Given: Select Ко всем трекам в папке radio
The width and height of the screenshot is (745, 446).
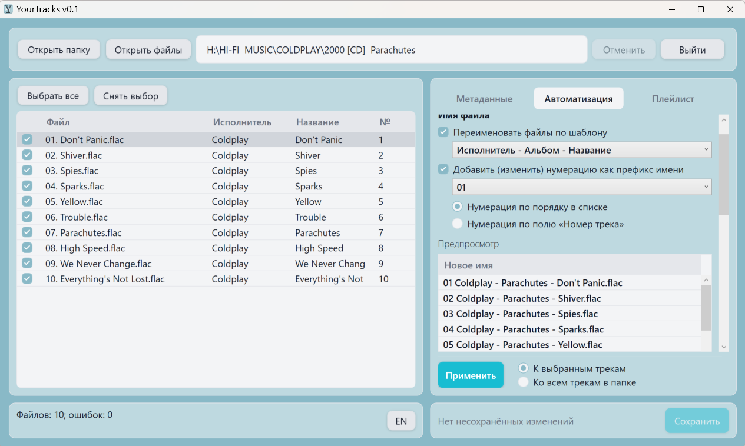Looking at the screenshot, I should [x=523, y=382].
